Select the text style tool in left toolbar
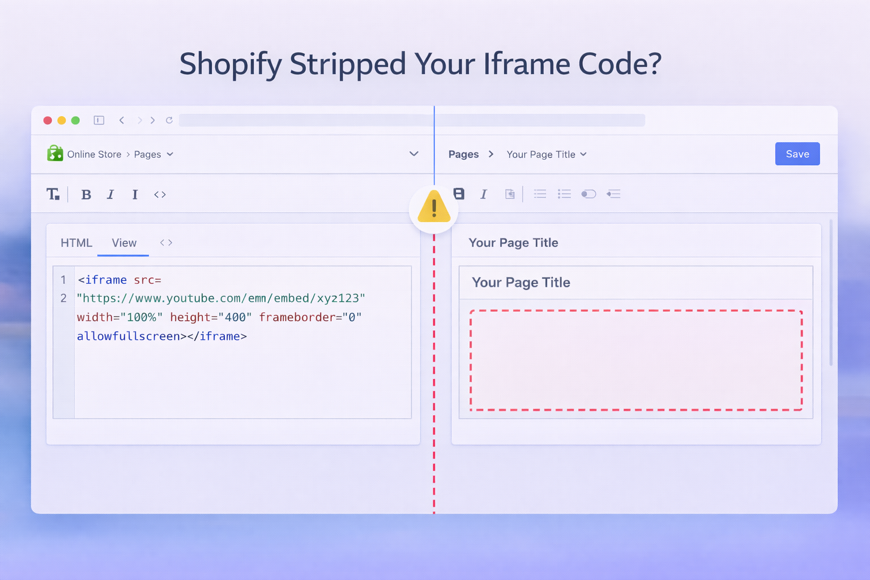 pyautogui.click(x=54, y=194)
